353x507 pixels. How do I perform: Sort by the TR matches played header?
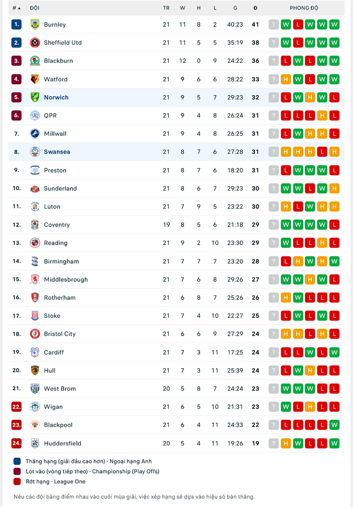166,8
